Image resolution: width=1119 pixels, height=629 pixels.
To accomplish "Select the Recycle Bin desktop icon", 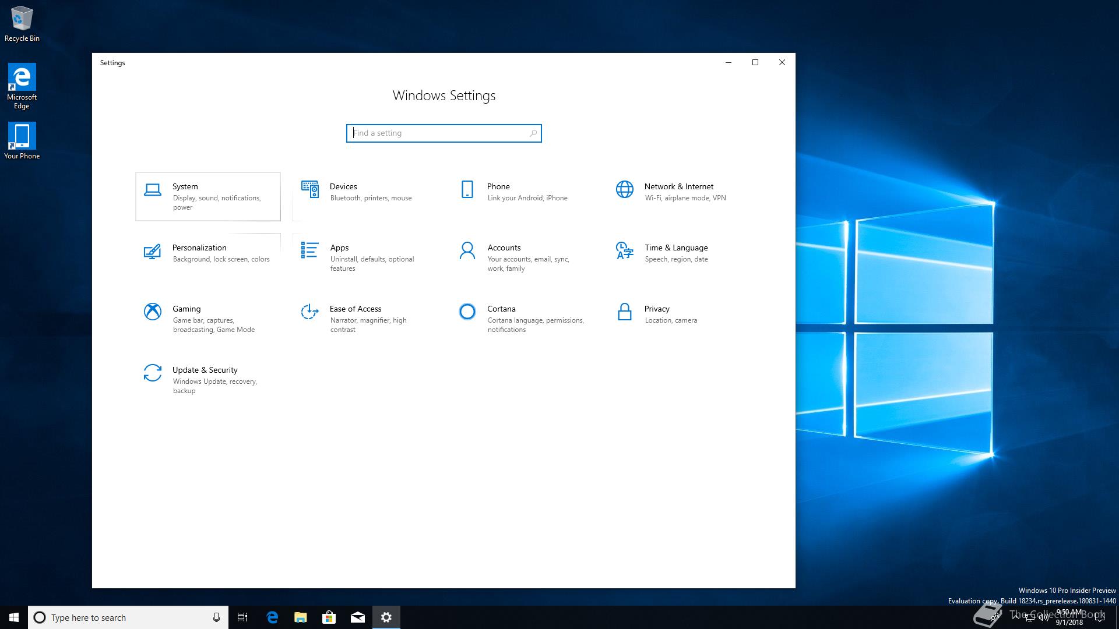I will (x=22, y=24).
